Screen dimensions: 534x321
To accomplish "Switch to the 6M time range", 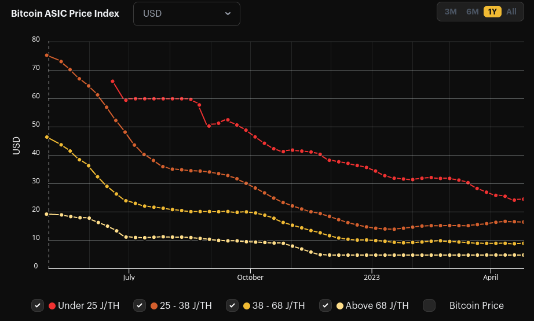I will click(473, 12).
